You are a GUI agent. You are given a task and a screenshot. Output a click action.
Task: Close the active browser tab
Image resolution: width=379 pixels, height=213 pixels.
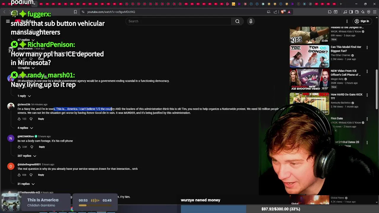tap(34, 4)
